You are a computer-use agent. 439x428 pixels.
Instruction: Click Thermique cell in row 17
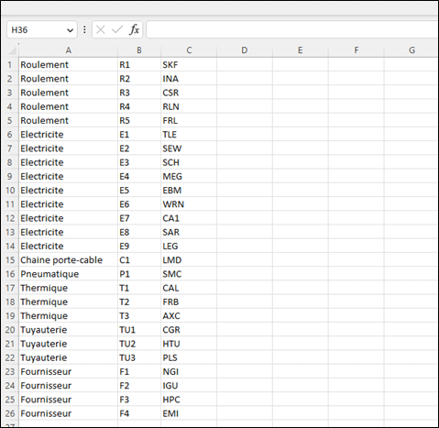69,288
